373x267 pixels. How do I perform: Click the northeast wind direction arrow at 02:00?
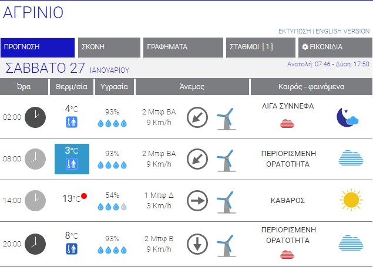click(197, 117)
